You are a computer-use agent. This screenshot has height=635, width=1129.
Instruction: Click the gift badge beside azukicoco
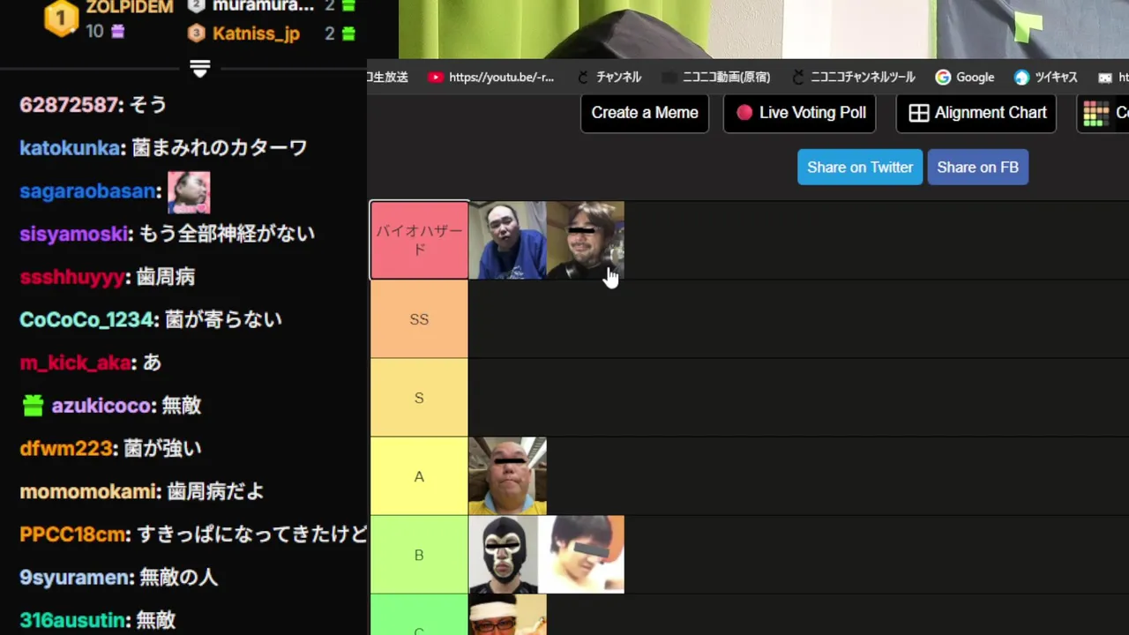click(33, 406)
